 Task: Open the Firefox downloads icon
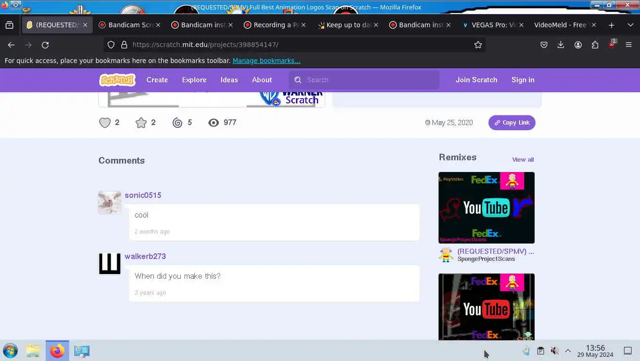pos(561,45)
